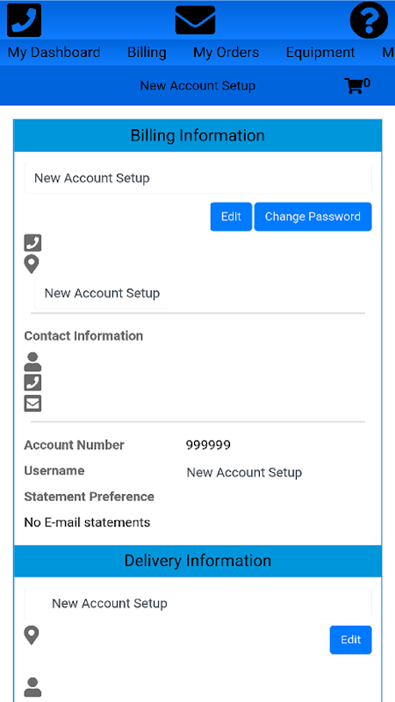Image resolution: width=395 pixels, height=702 pixels.
Task: Click New Account Setup field under Billing Information
Action: point(197,178)
